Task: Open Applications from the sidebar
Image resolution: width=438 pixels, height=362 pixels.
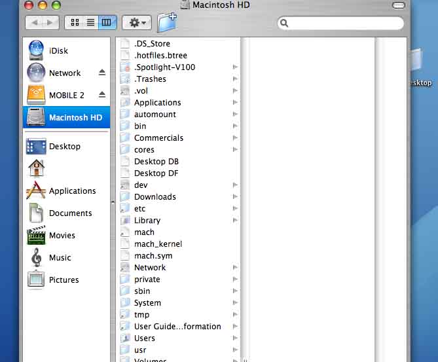Action: click(x=67, y=190)
